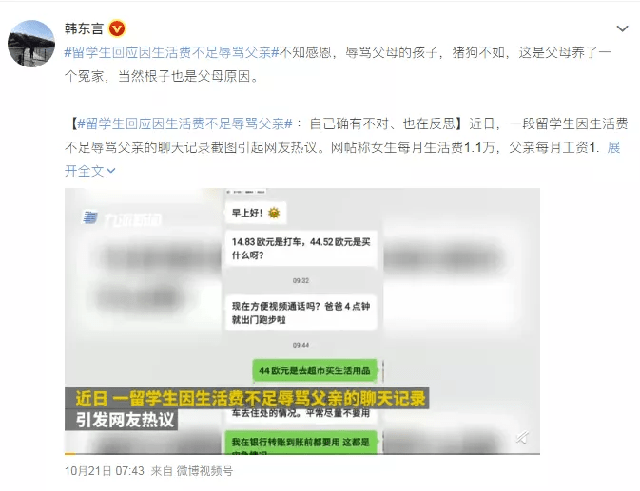
Task: Click the username 韩东言
Action: coord(84,28)
